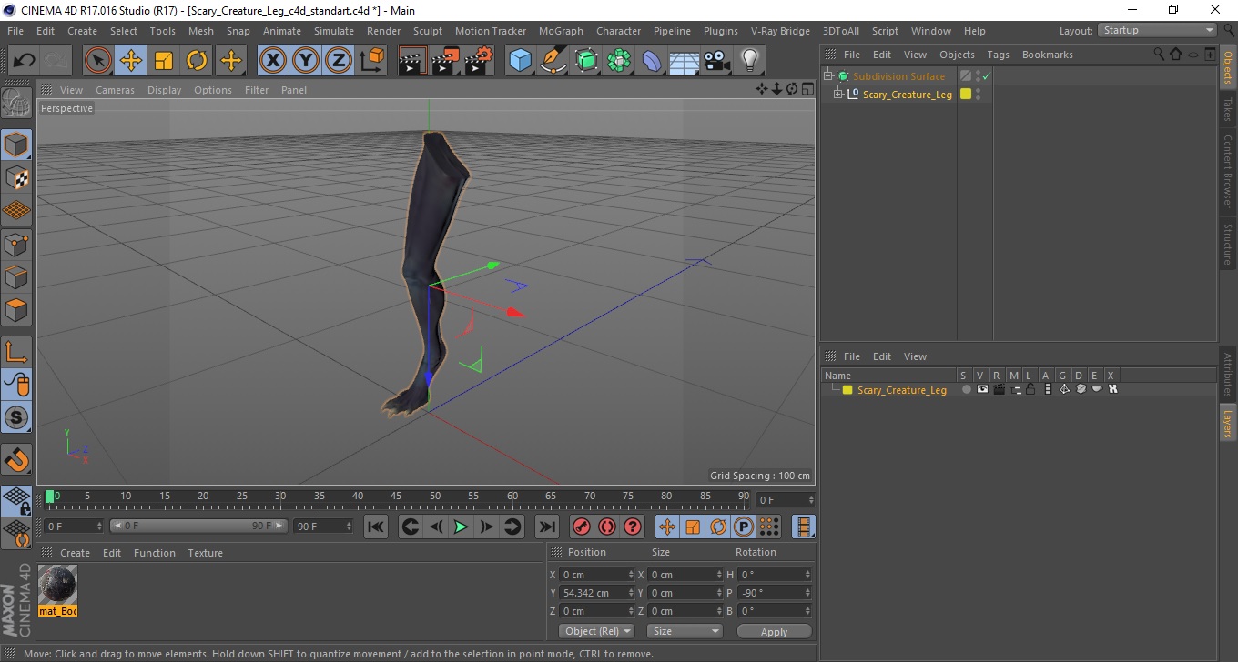Add a Cube primitive object
The width and height of the screenshot is (1238, 662).
pyautogui.click(x=520, y=61)
